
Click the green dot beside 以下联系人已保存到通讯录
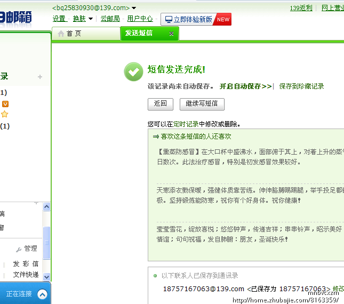pyautogui.click(x=155, y=276)
